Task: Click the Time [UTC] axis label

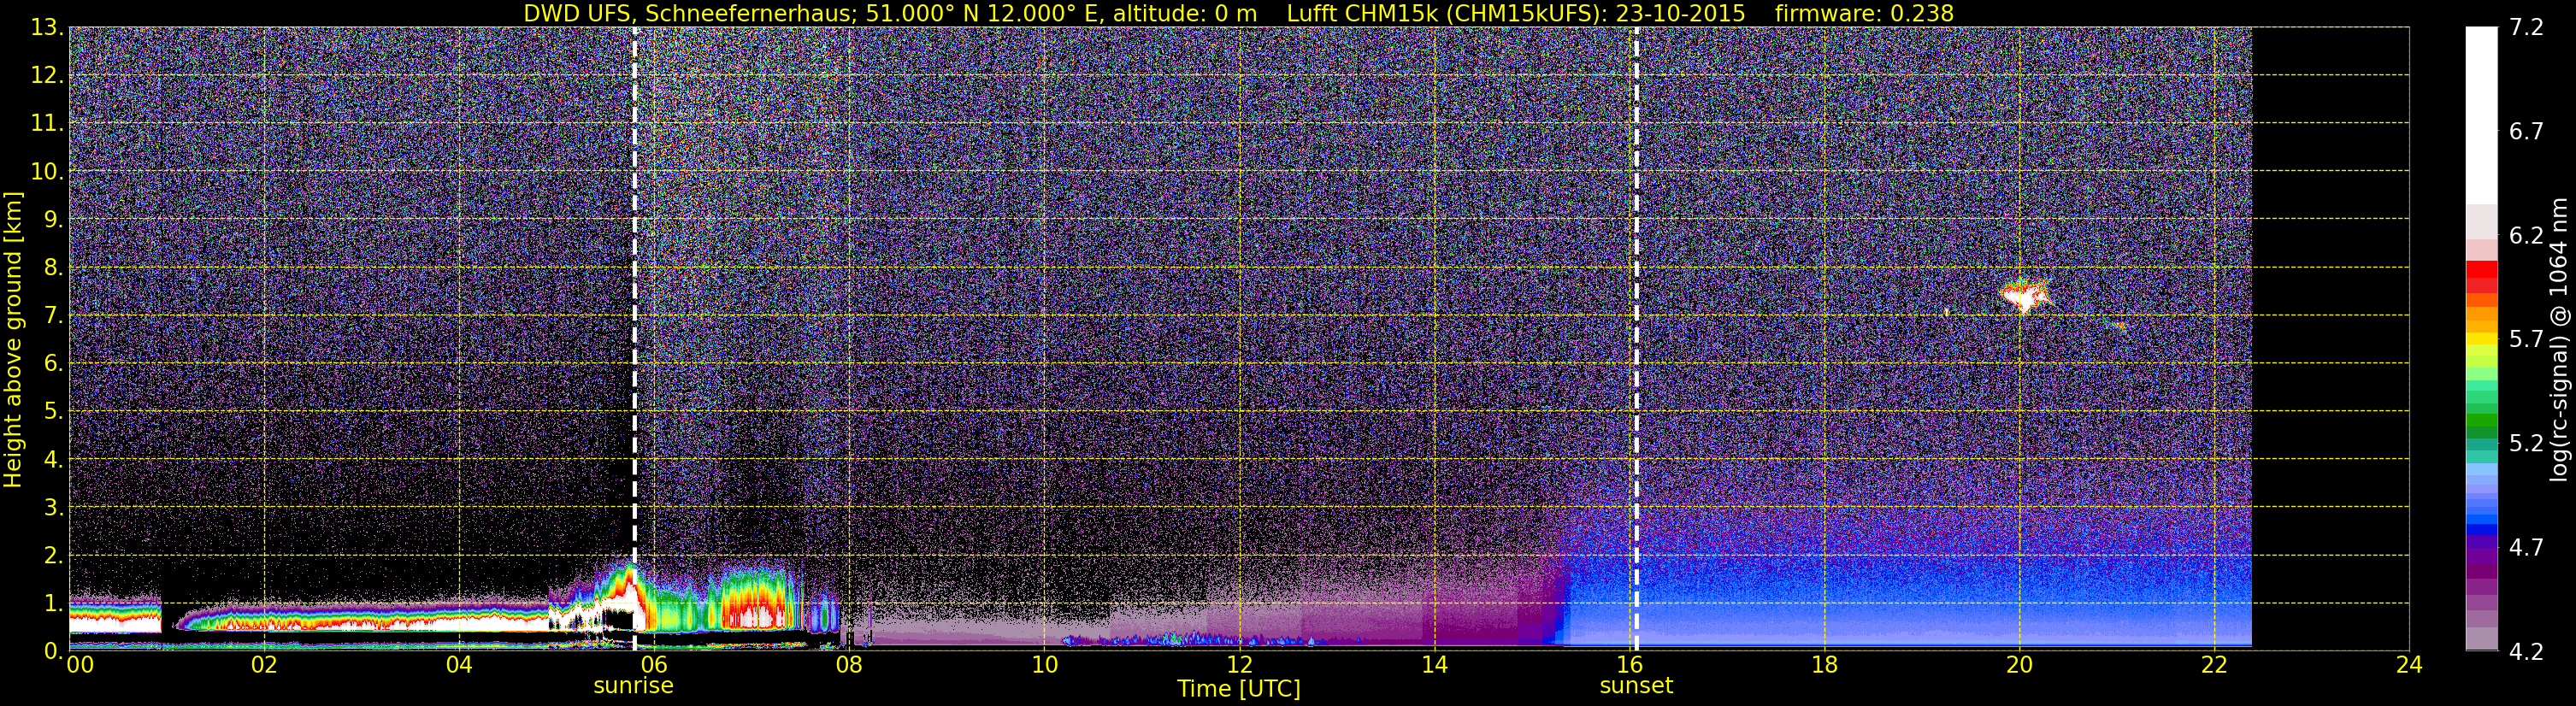Action: [1239, 689]
